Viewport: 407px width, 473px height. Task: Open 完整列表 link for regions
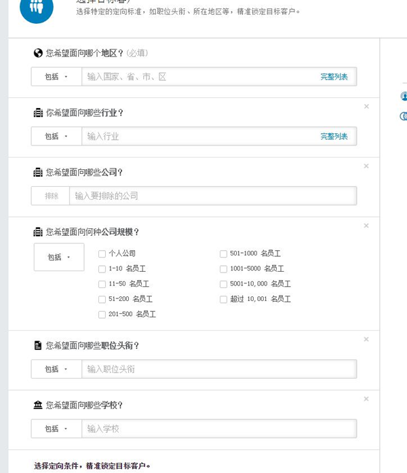[334, 77]
